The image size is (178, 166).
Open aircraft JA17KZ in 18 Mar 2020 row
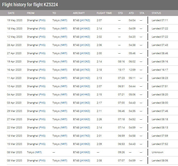85,136
